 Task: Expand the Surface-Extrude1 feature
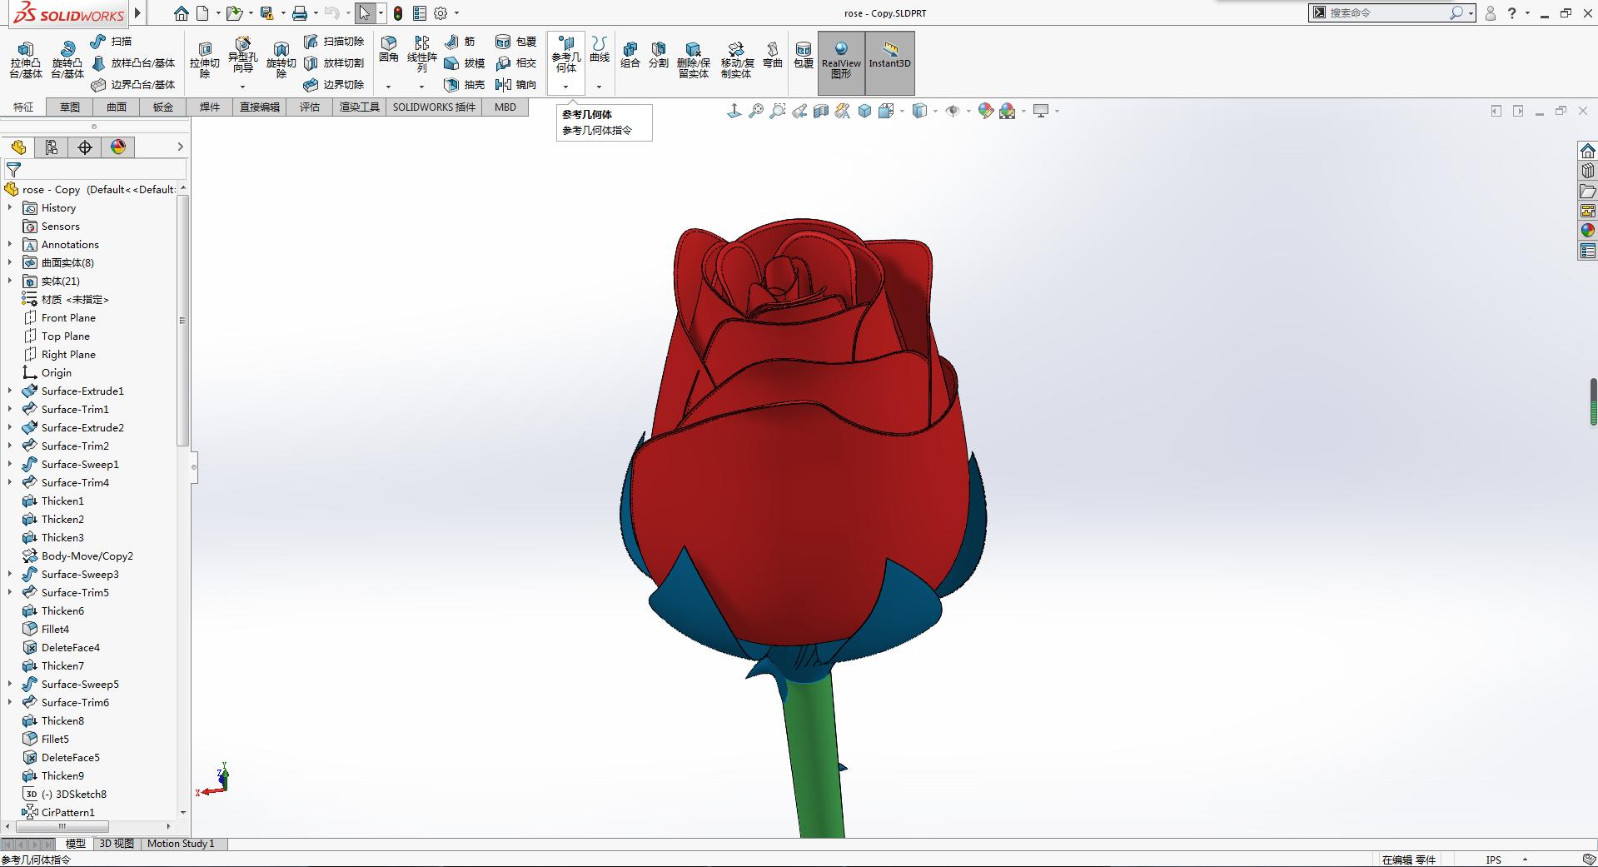10,391
